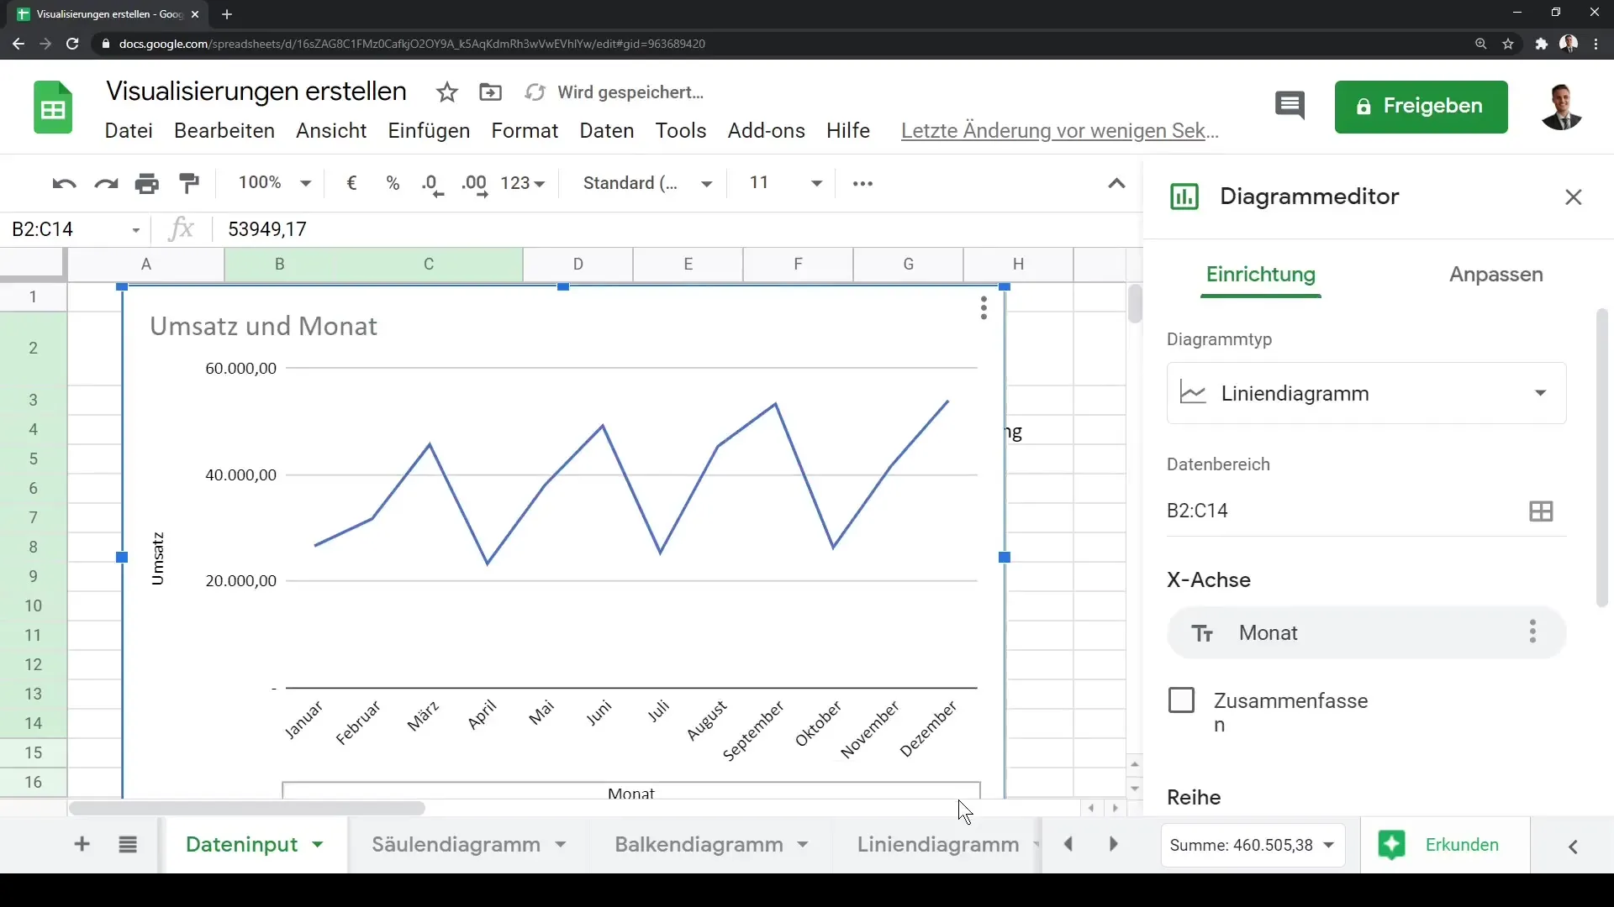Select the paint format roller icon

pos(189,183)
